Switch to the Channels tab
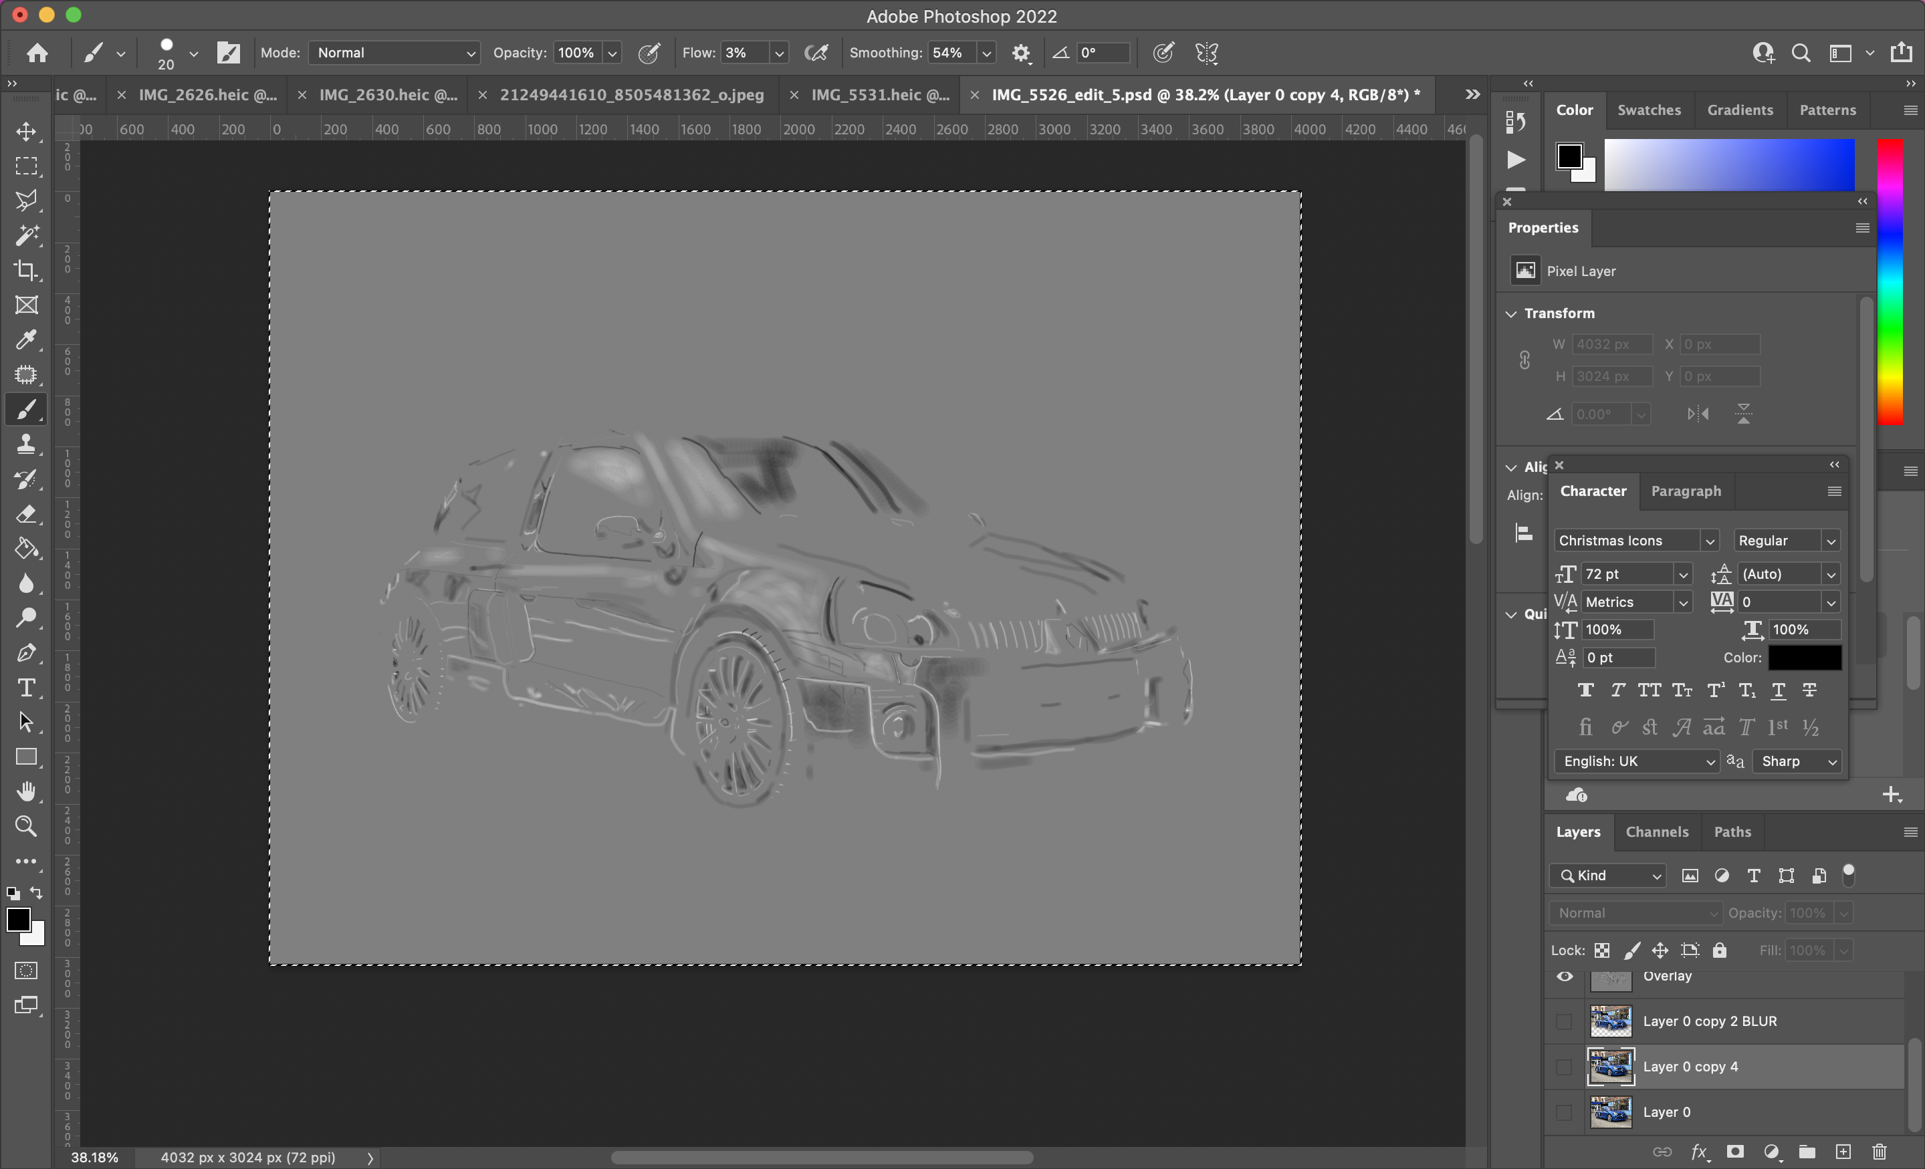 [1656, 831]
